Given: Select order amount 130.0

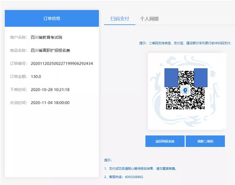Looking at the screenshot, I should (x=36, y=76).
